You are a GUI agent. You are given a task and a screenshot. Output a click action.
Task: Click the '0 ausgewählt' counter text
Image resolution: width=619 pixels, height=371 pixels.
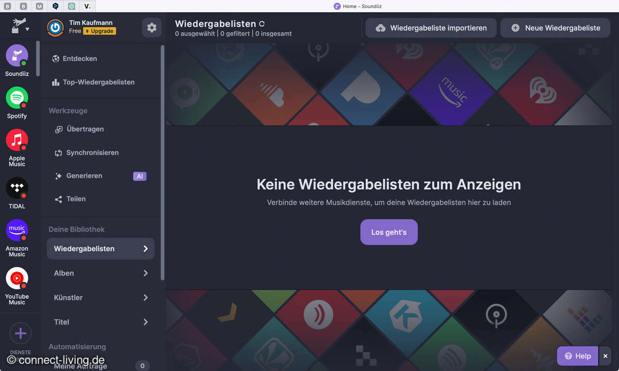pos(194,33)
